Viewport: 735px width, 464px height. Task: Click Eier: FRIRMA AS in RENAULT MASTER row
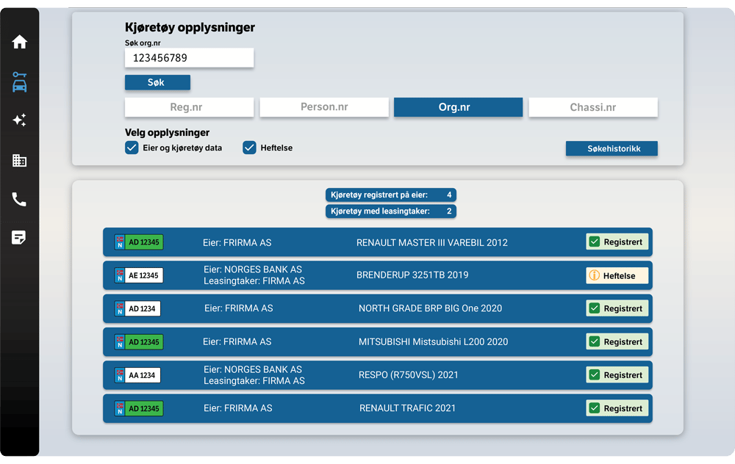[237, 242]
